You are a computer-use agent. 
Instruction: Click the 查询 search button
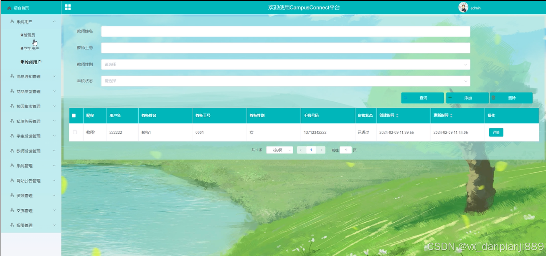[422, 98]
